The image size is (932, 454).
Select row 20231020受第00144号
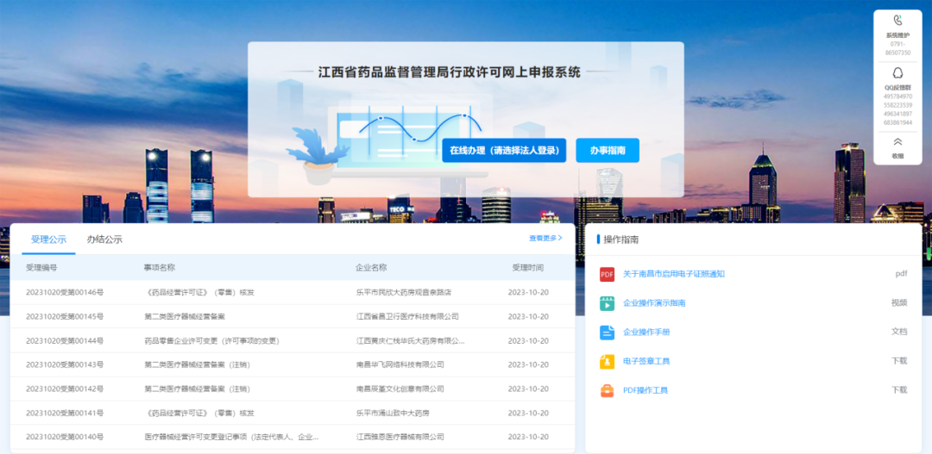point(293,340)
